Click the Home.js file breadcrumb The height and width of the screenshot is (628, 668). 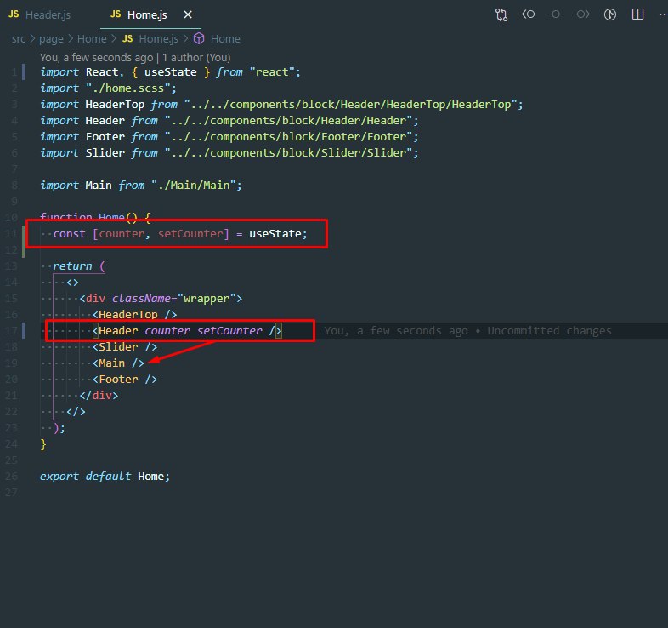150,39
